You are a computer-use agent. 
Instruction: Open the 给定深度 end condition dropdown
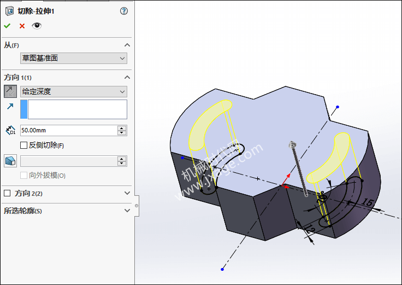(74, 91)
